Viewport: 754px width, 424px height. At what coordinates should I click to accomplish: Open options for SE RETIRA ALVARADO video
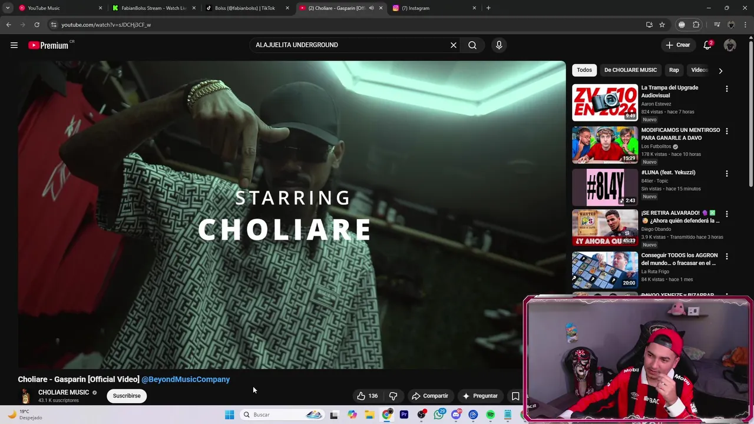(x=726, y=214)
